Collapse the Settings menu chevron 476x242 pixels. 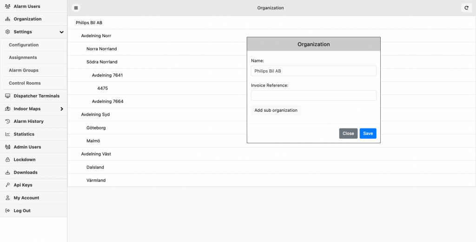tap(62, 32)
